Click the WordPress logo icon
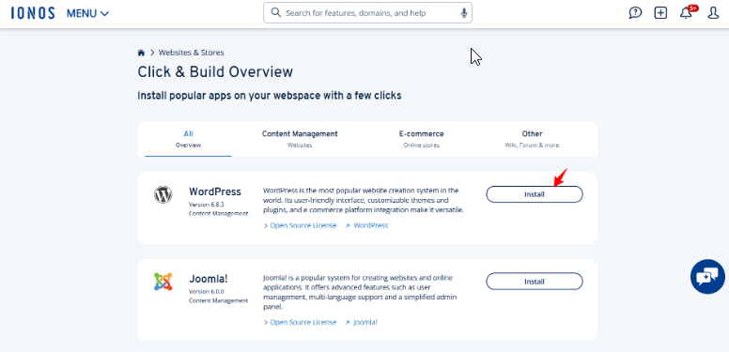This screenshot has height=352, width=729. 163,194
